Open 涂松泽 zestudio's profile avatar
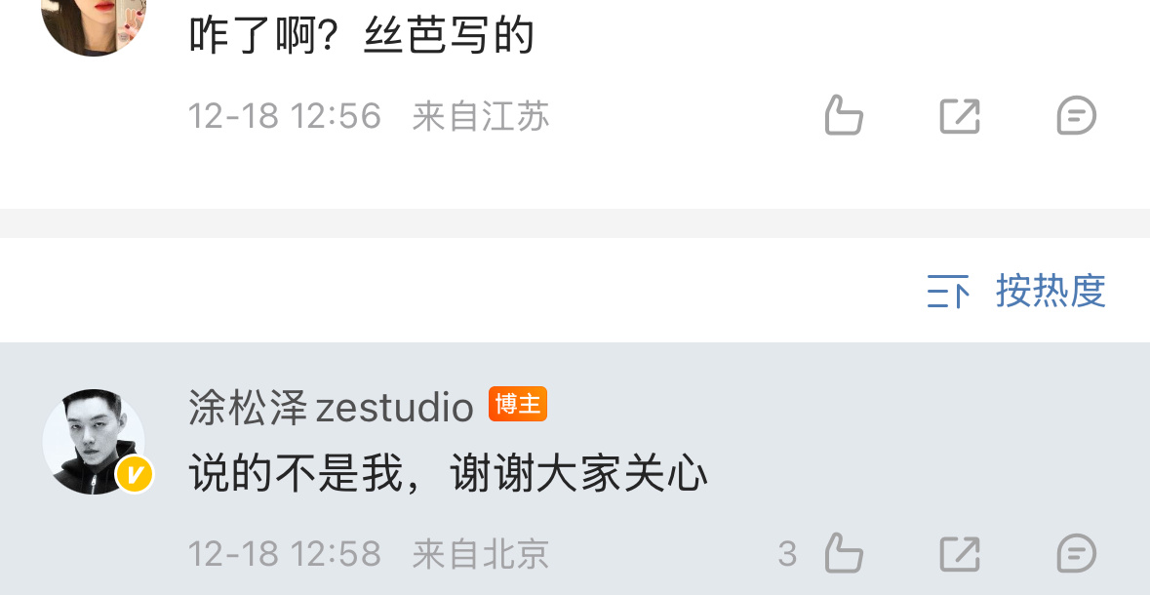This screenshot has height=595, width=1150. tap(94, 442)
